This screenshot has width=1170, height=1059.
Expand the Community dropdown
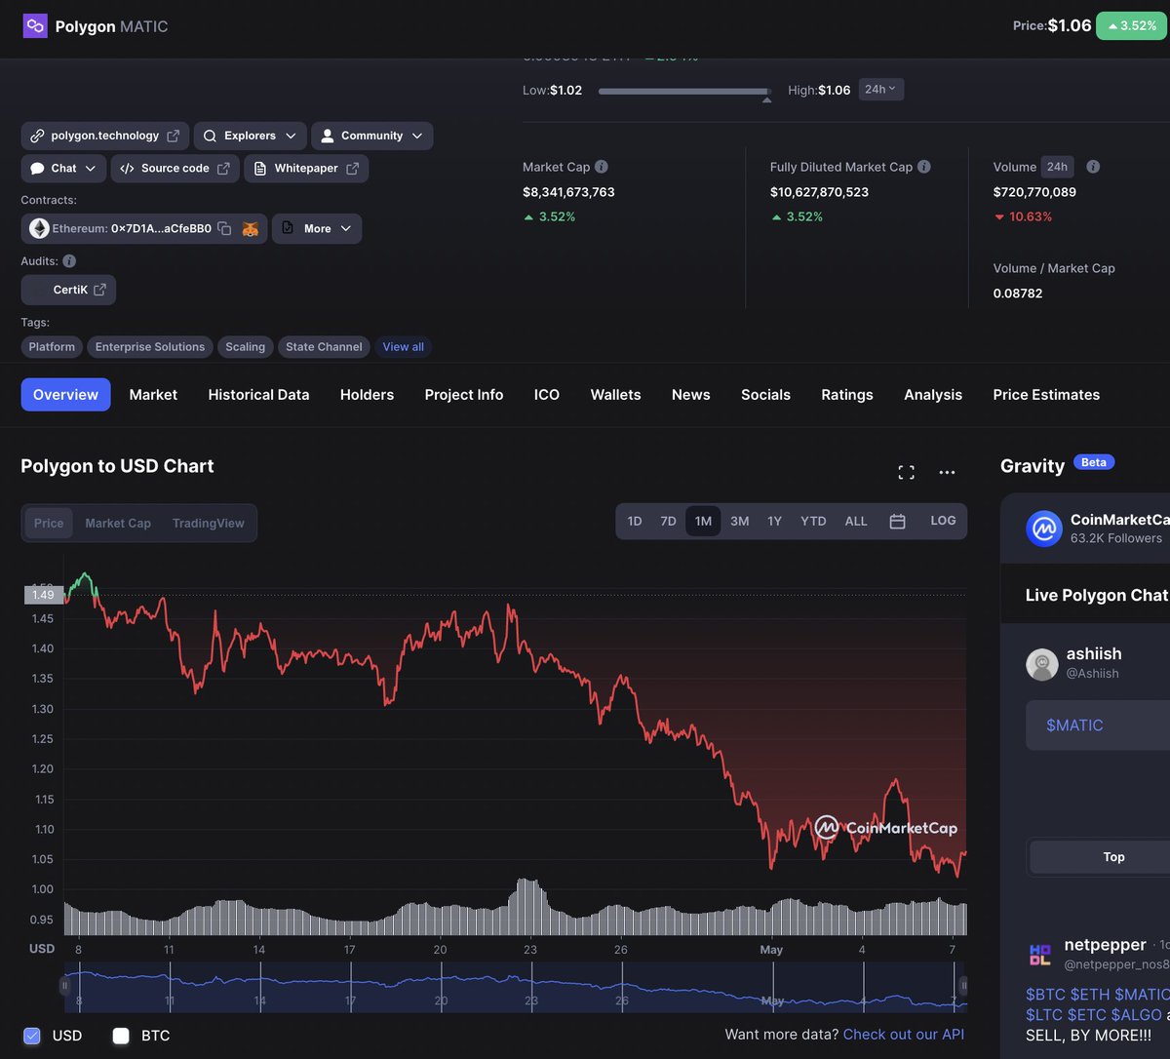click(x=372, y=136)
